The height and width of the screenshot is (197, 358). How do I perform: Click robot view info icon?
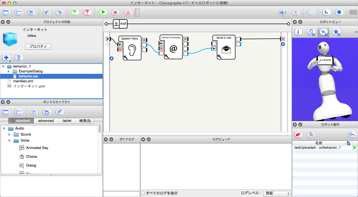[298, 32]
